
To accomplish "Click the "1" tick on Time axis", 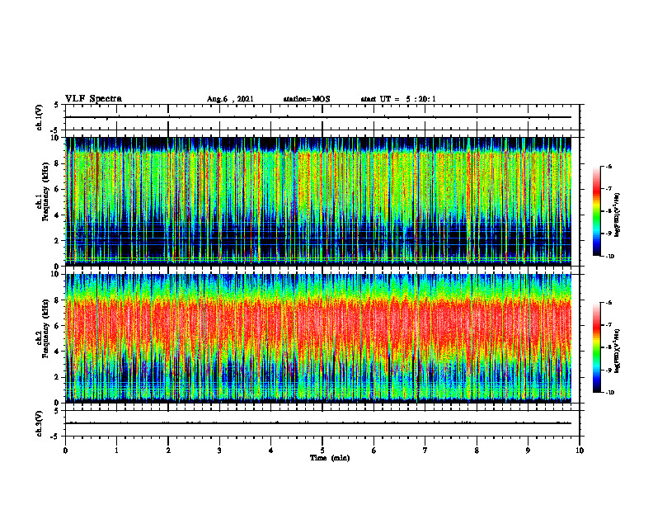I will click(116, 450).
